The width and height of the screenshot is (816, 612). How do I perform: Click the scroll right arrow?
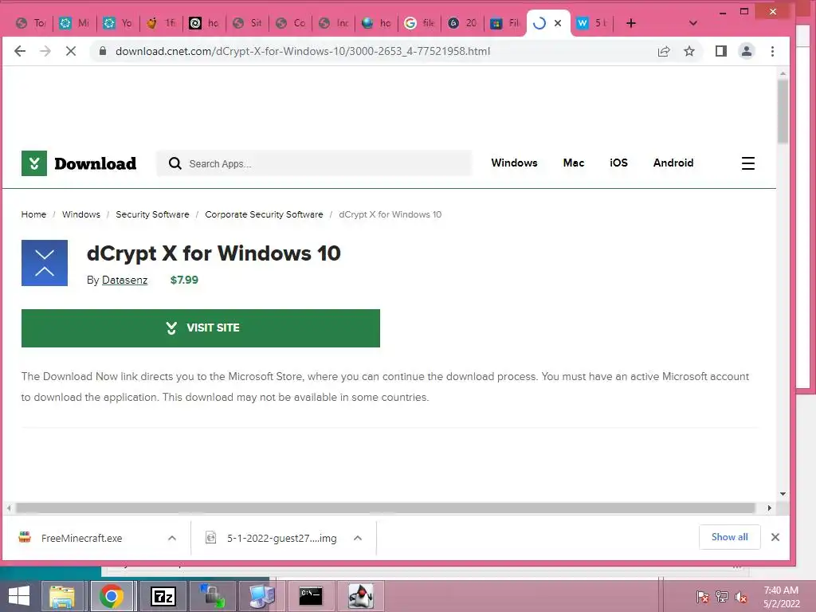pos(769,508)
